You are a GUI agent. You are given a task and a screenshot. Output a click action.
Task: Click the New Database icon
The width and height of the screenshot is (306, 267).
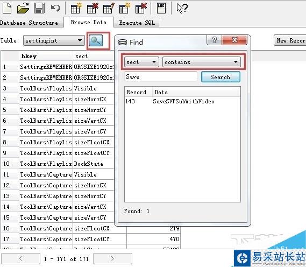pyautogui.click(x=7, y=8)
